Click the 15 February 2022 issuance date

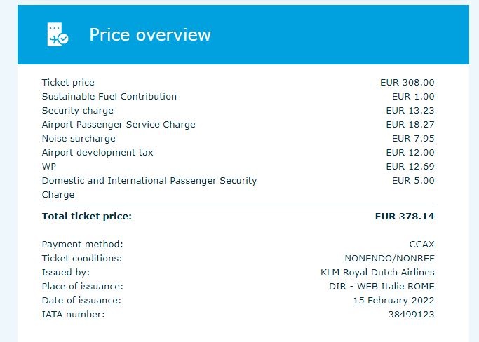(x=393, y=301)
